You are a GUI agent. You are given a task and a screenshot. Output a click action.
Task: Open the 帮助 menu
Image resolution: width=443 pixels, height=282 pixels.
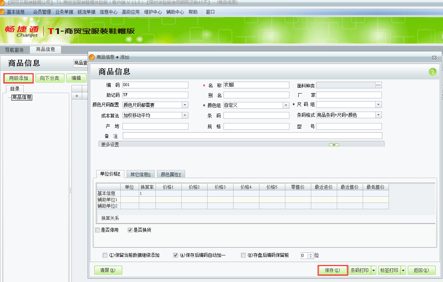coord(193,12)
